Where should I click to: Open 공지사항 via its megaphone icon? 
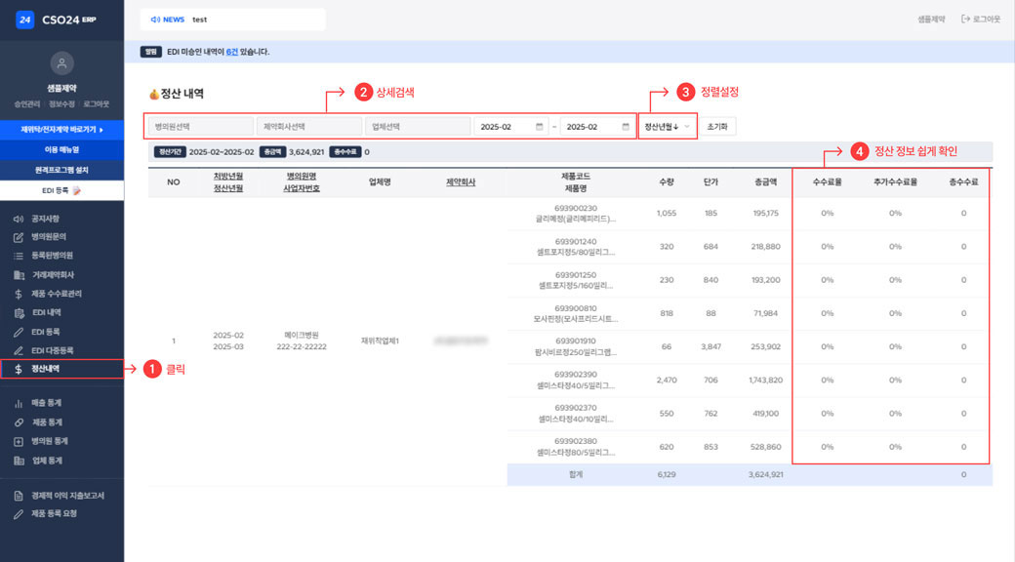pyautogui.click(x=19, y=219)
